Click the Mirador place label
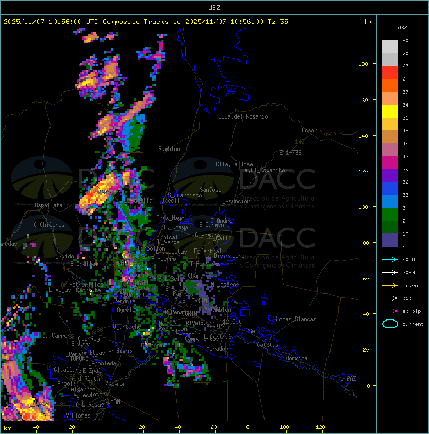The image size is (429, 434). click(217, 349)
